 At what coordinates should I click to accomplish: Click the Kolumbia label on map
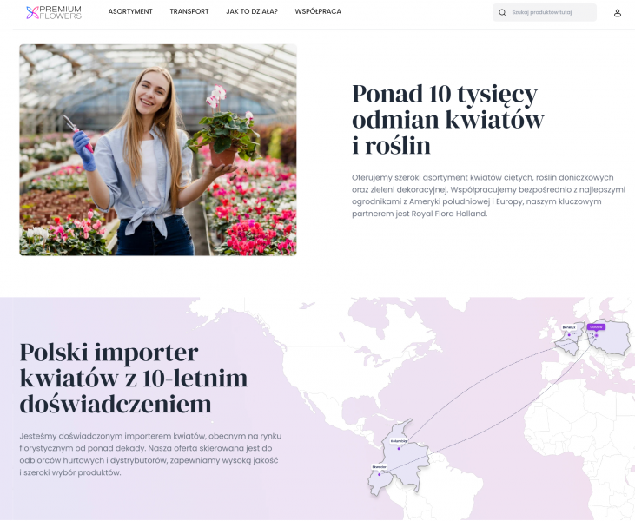click(x=399, y=441)
